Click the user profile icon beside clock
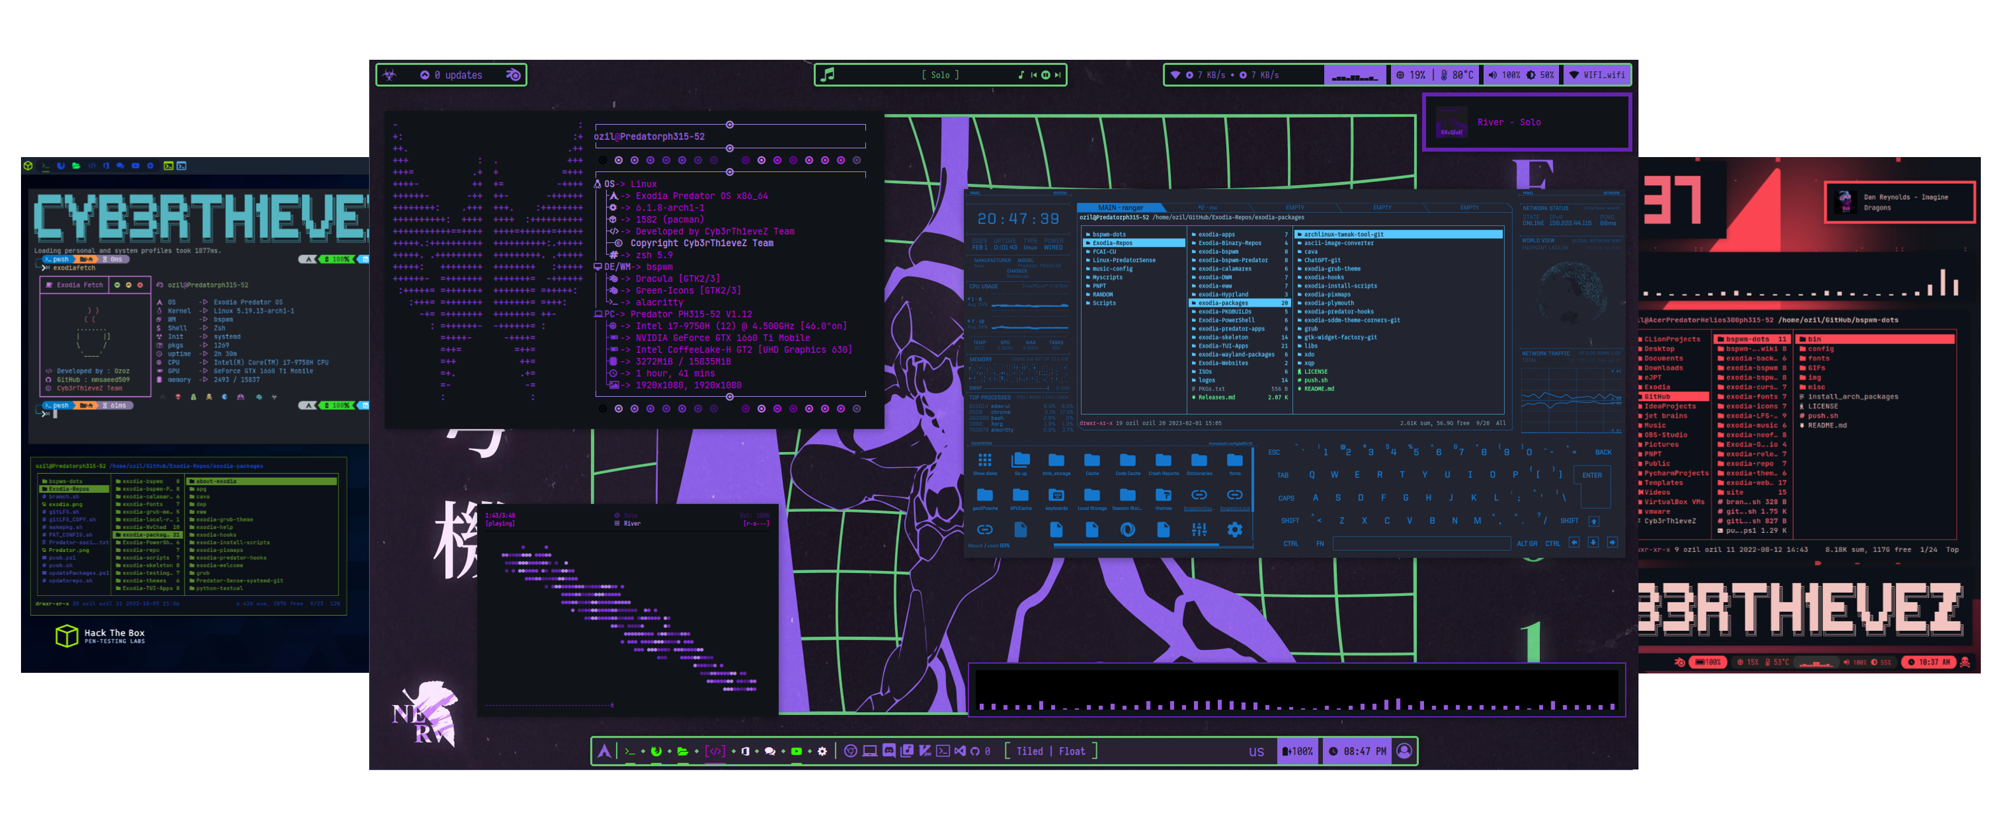The width and height of the screenshot is (1998, 814). 1404,751
